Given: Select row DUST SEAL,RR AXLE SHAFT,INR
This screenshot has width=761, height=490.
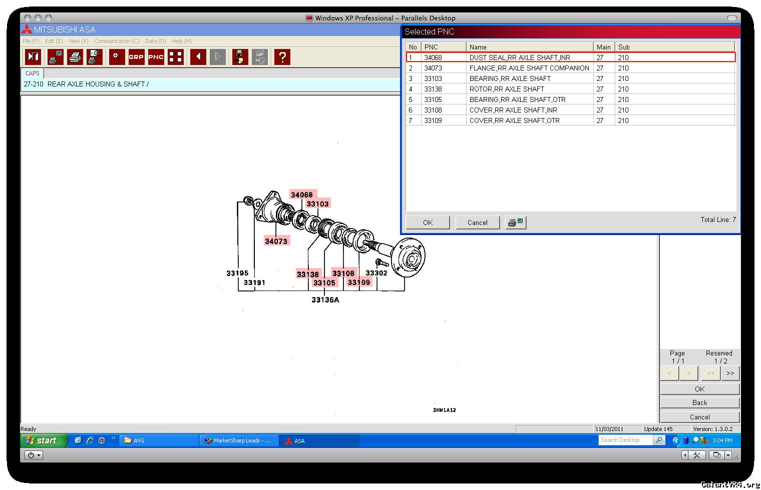Looking at the screenshot, I should pyautogui.click(x=571, y=57).
